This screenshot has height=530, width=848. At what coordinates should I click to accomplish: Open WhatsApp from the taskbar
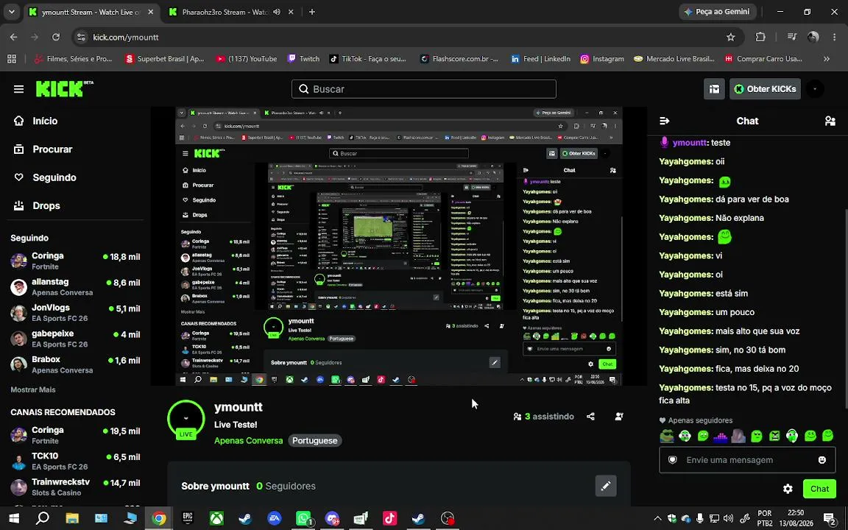coord(304,519)
